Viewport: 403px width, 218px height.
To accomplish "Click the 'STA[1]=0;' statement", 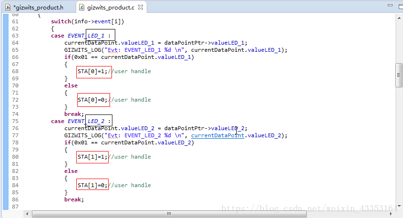I will tap(92, 185).
